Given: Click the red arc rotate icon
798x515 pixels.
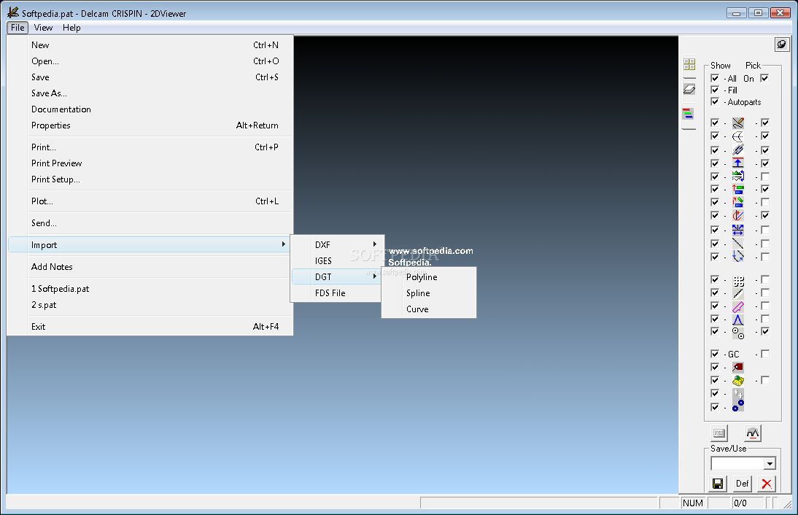Looking at the screenshot, I should point(738,216).
